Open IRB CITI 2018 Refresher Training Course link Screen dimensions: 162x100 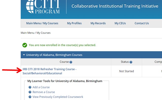tap(49, 71)
